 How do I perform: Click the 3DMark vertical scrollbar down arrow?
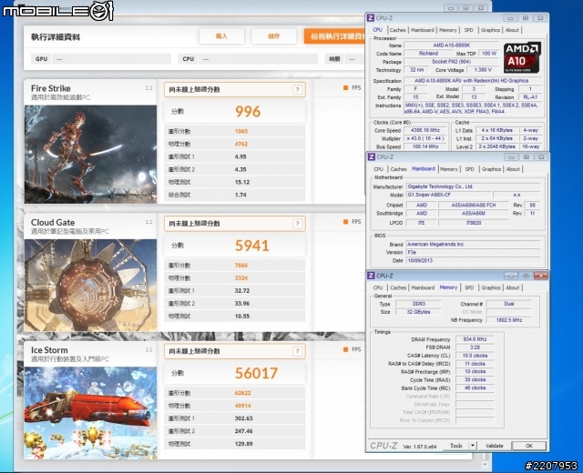(x=485, y=464)
